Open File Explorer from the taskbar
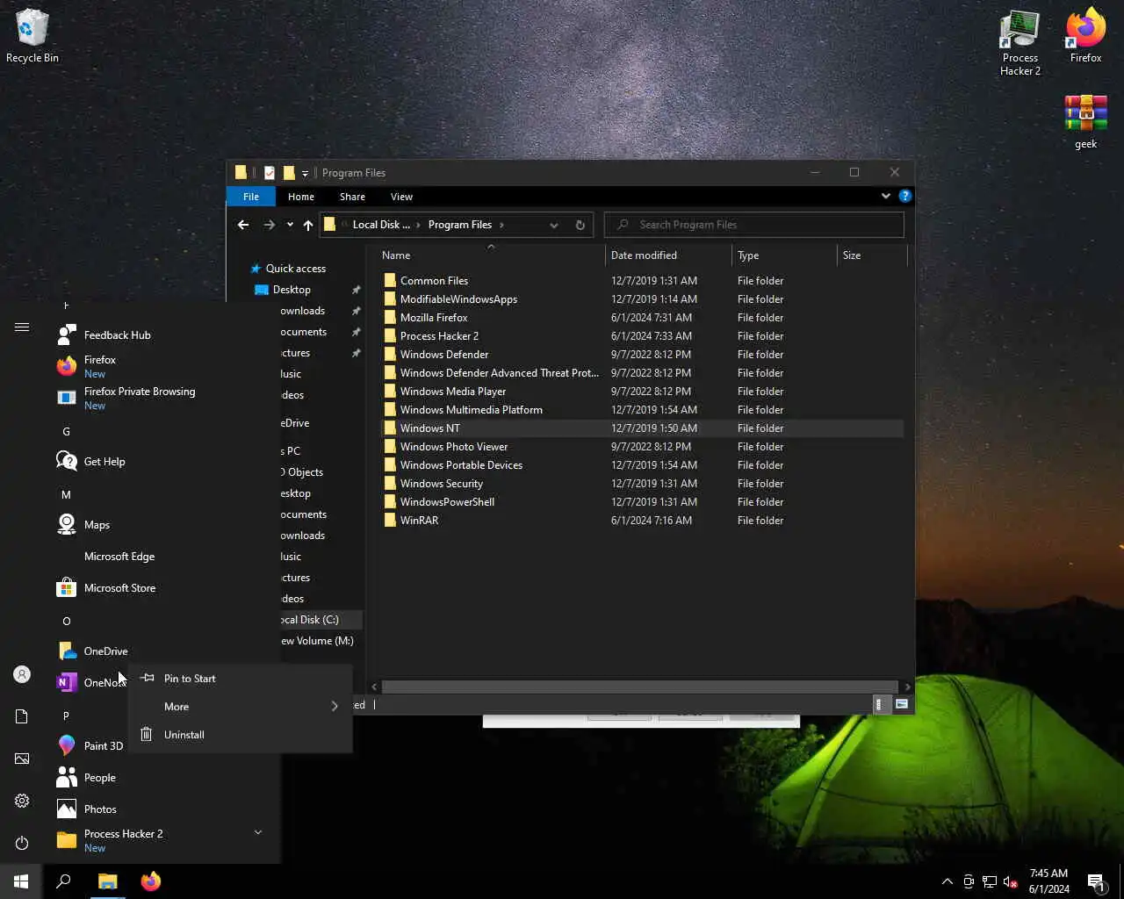The height and width of the screenshot is (899, 1124). [x=107, y=881]
